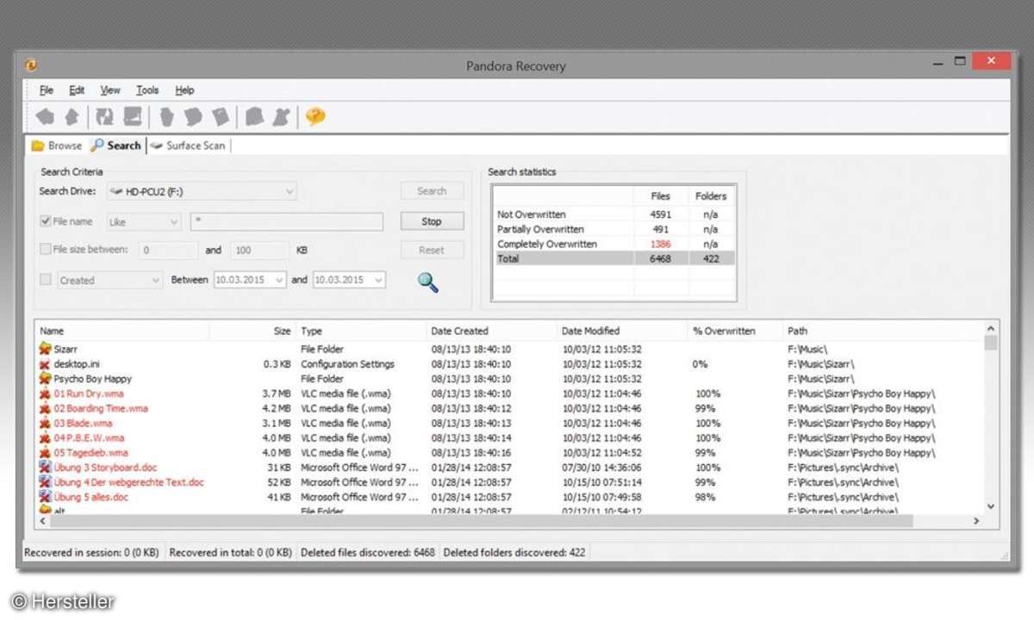This screenshot has width=1034, height=620.
Task: Click the Pandora Recovery title bar app icon
Action: click(31, 65)
